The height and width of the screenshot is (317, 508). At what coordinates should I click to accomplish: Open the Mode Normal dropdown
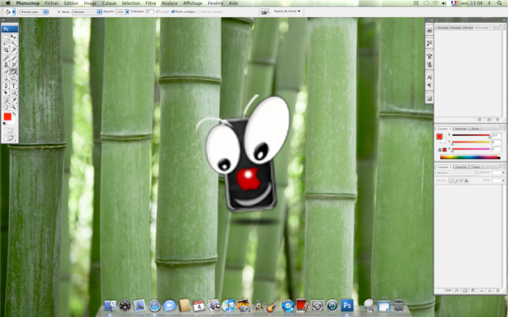pos(87,11)
